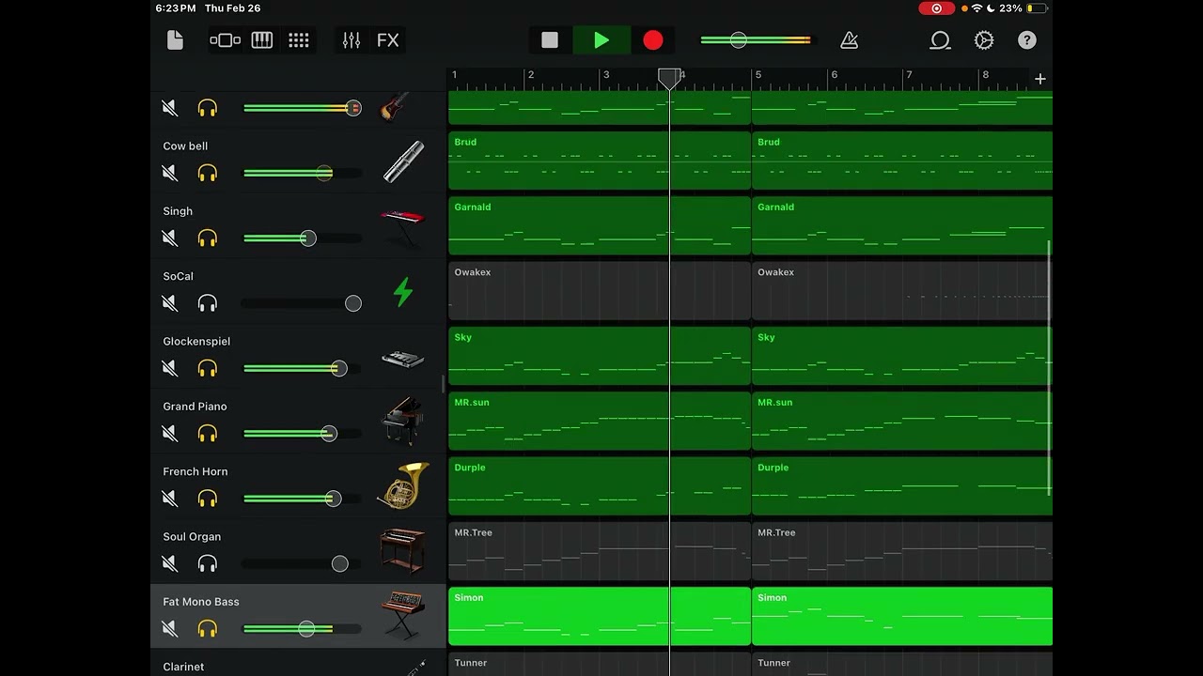Screen dimensions: 1203x676
Task: Add a song section with plus
Action: pyautogui.click(x=1040, y=79)
